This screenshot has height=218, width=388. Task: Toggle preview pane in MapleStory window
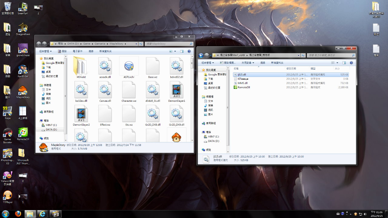coord(182,51)
